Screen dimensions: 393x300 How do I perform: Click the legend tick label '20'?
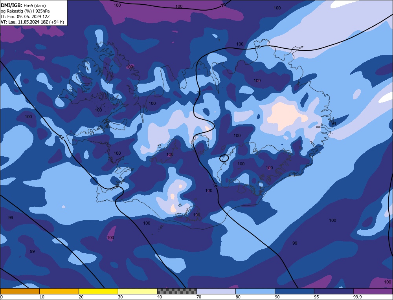click(81, 297)
